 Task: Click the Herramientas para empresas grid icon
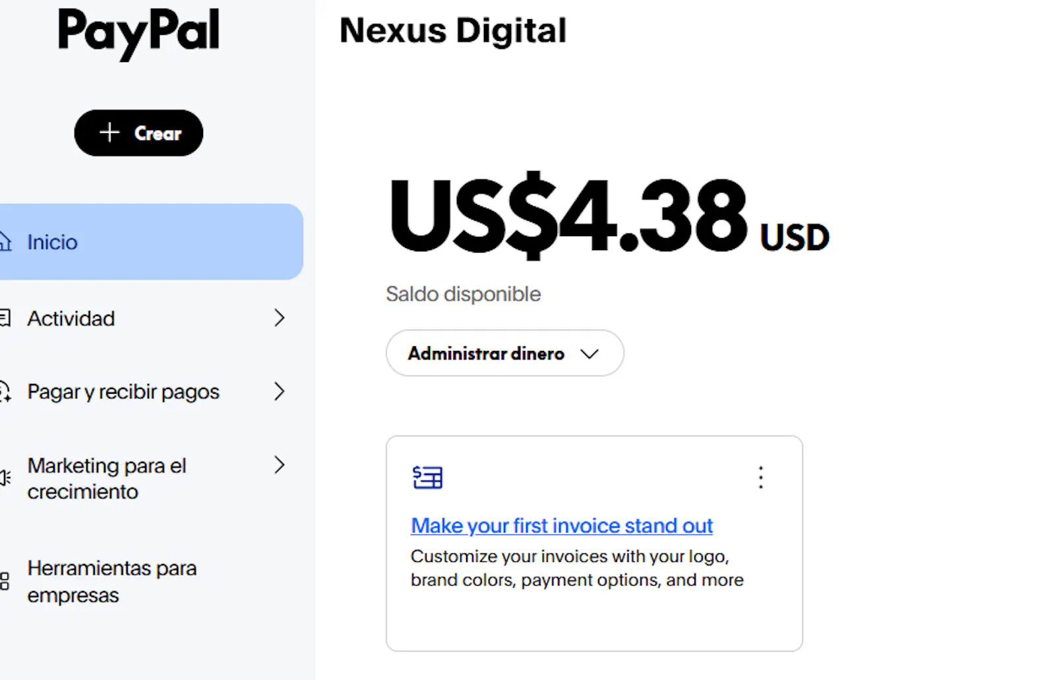pos(5,581)
